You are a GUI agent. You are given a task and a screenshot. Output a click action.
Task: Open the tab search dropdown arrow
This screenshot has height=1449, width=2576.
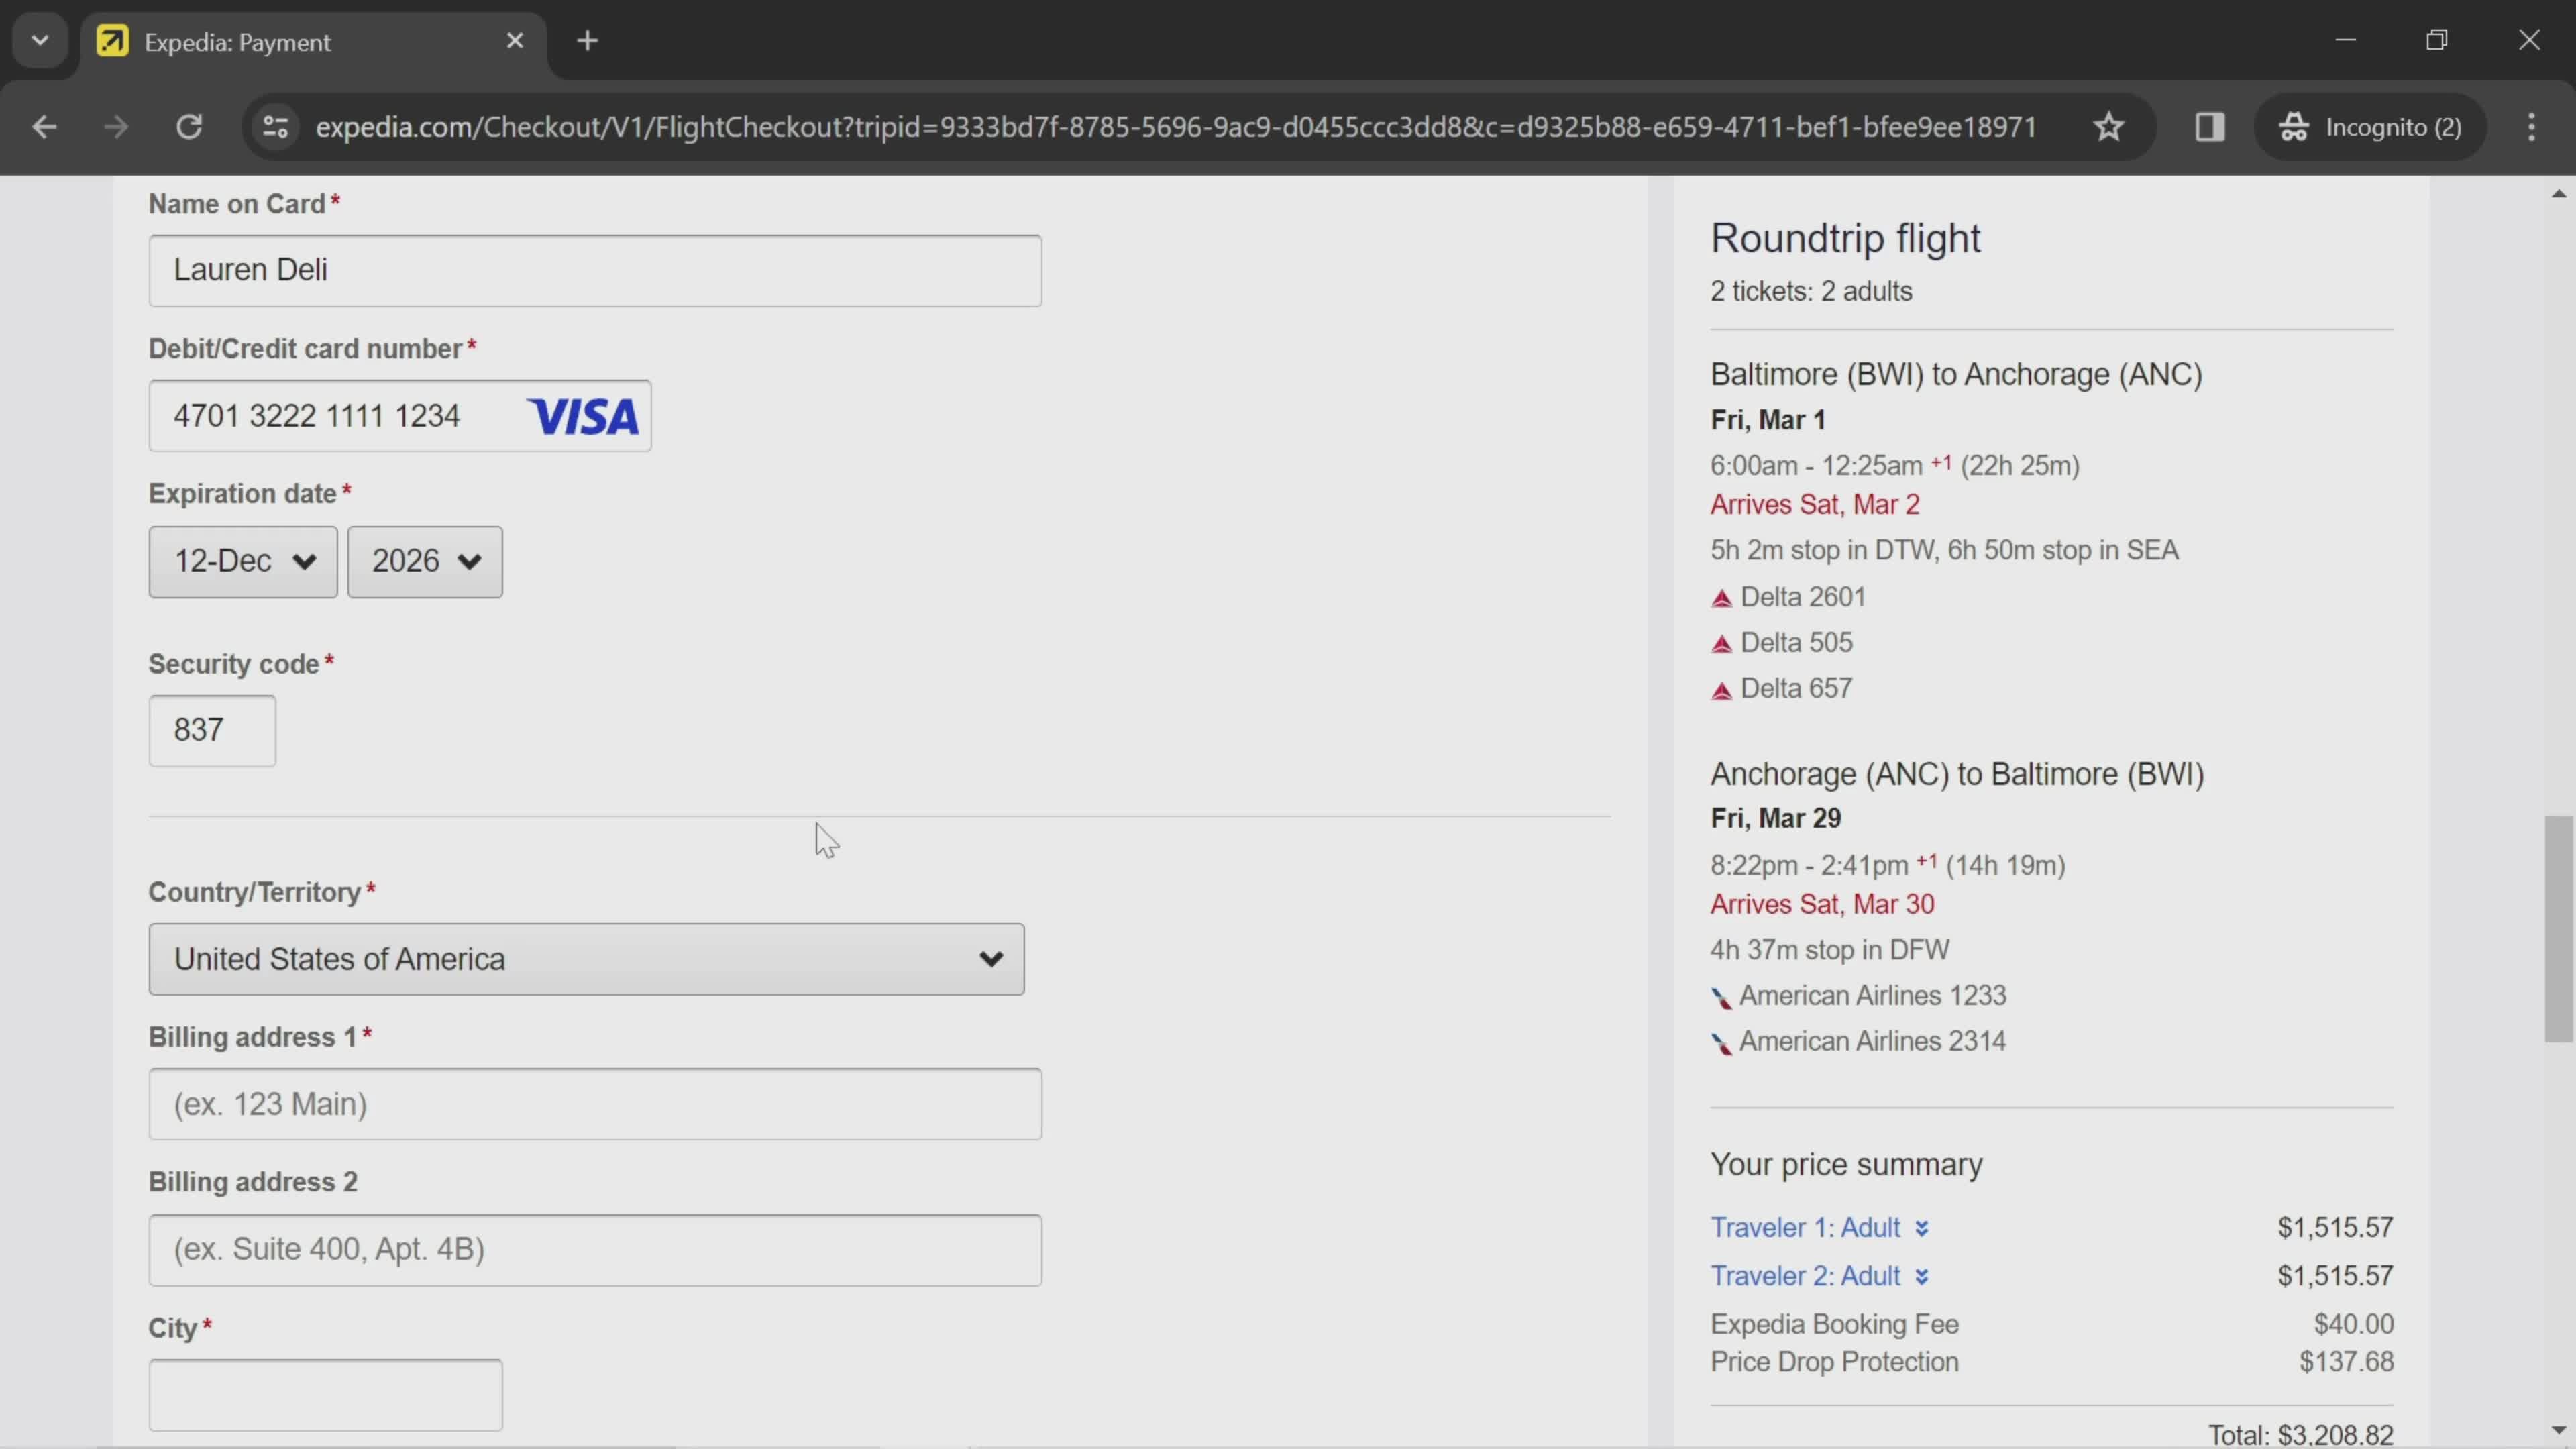(x=40, y=41)
